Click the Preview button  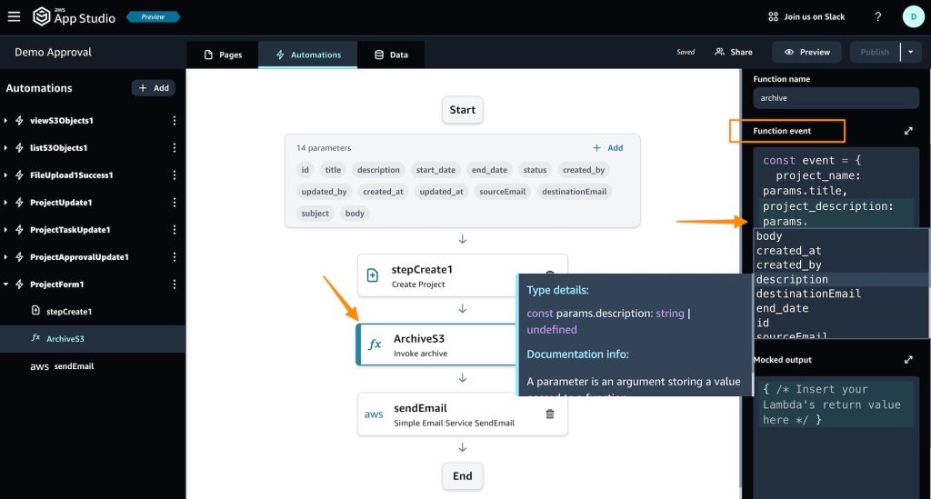tap(806, 52)
